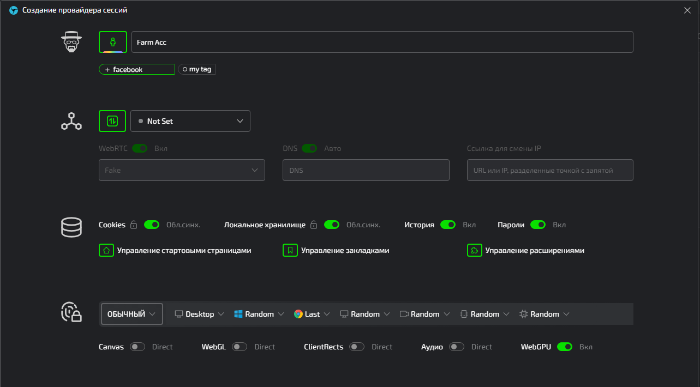The image size is (700, 387).
Task: Disable the Пароли switch
Action: (x=538, y=225)
